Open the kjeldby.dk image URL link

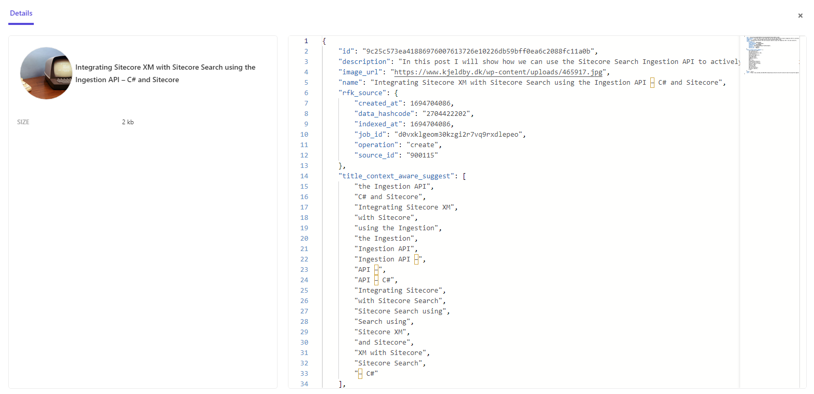[498, 72]
